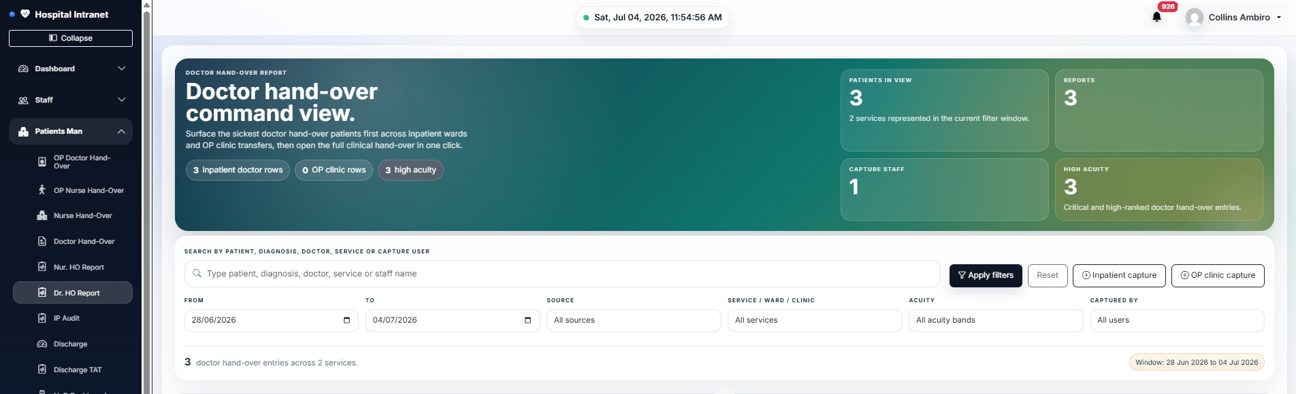1296x394 pixels.
Task: Click the Patients In View card
Action: (944, 110)
